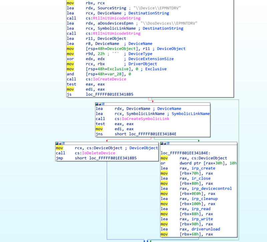Click the node color icon on the IoCreateSymbolicLink block
The image size is (267, 242).
pyautogui.click(x=97, y=104)
